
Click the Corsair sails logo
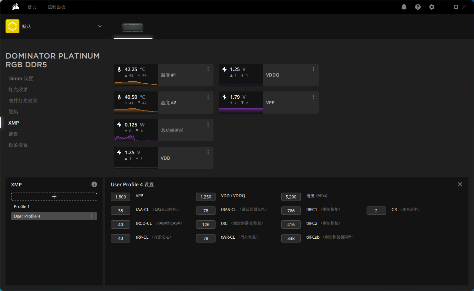click(x=15, y=7)
